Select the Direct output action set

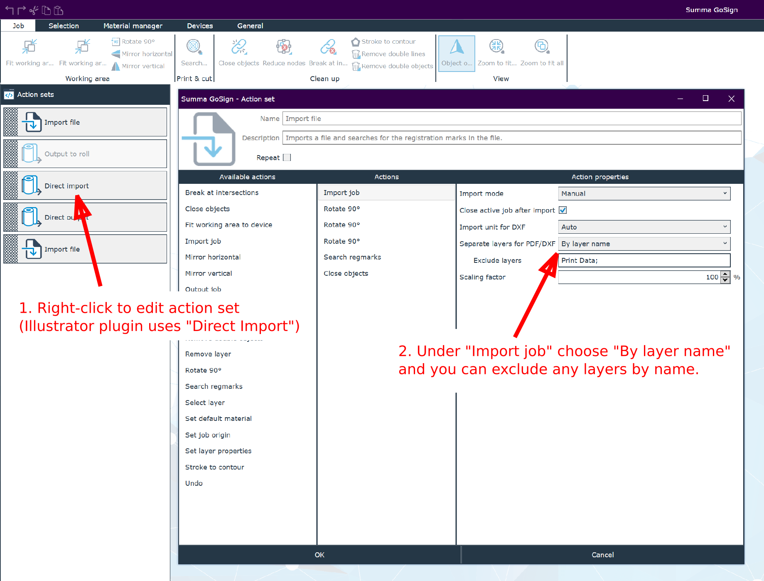tap(85, 217)
